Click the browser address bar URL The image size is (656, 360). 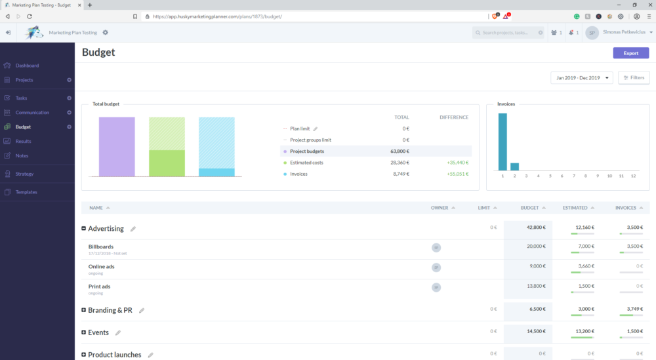[217, 17]
